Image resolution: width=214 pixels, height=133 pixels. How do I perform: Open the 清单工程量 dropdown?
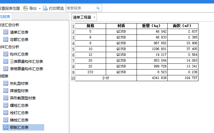point(84,17)
